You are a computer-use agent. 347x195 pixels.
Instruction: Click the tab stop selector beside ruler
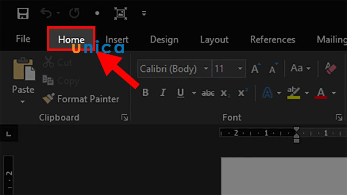click(8, 135)
